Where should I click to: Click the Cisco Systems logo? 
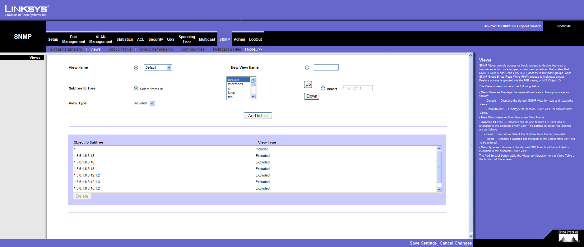pyautogui.click(x=568, y=237)
